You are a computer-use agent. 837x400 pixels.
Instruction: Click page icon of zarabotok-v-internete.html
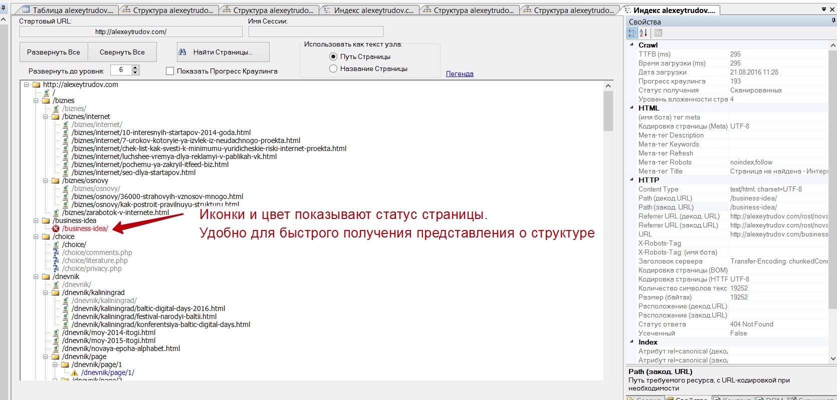click(x=56, y=212)
